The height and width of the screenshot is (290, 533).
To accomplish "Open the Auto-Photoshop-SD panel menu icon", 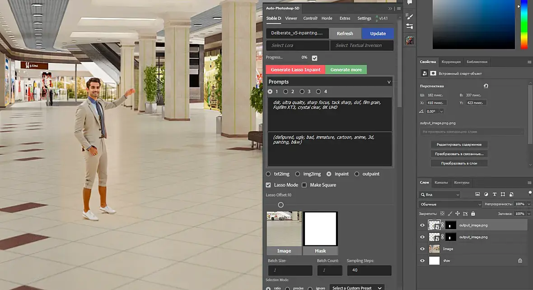I will pos(399,9).
